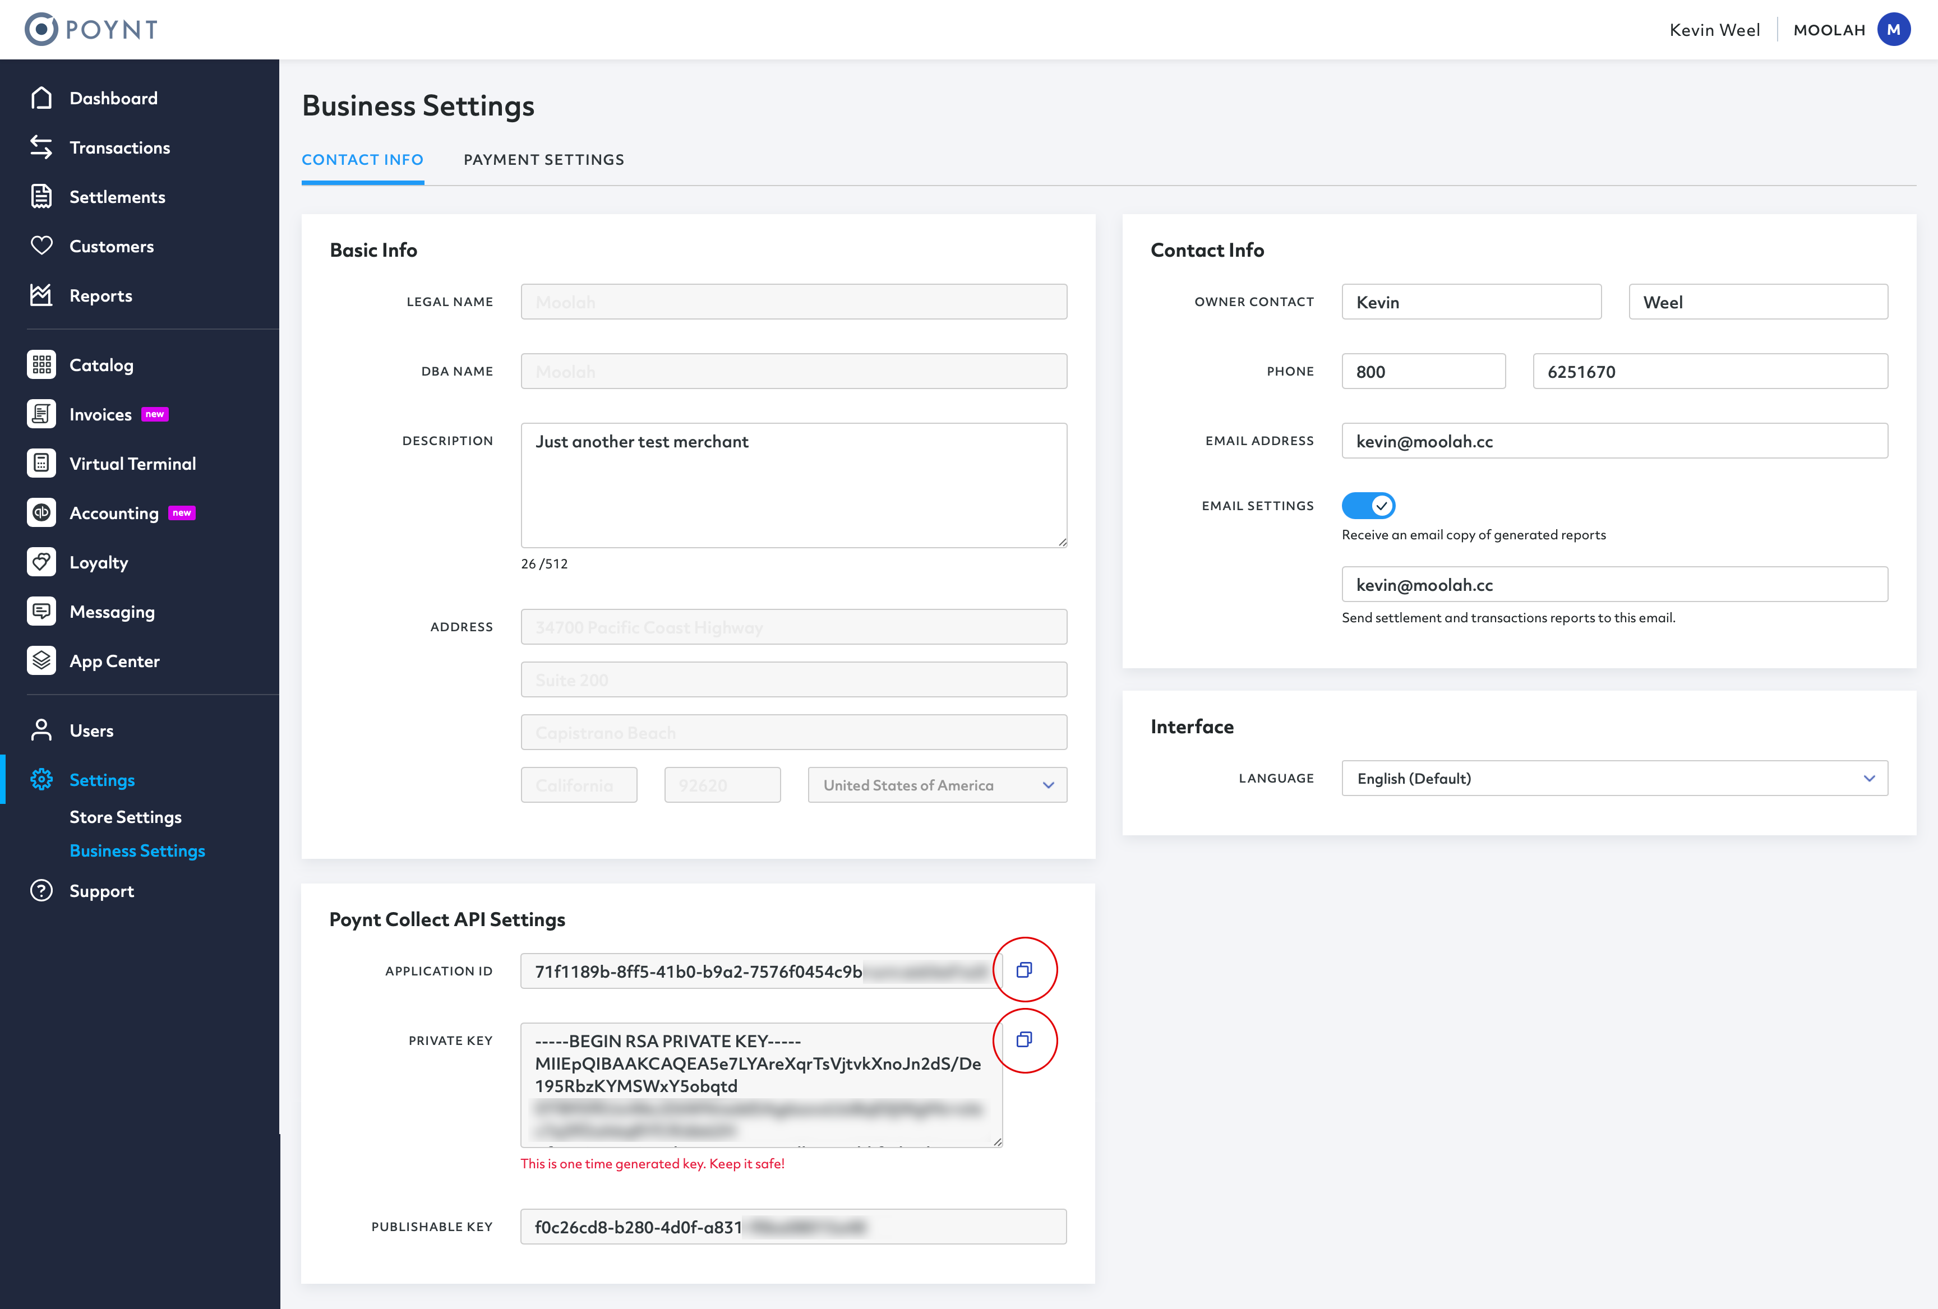The width and height of the screenshot is (1938, 1309).
Task: Click the phone area code field 800
Action: tap(1423, 371)
